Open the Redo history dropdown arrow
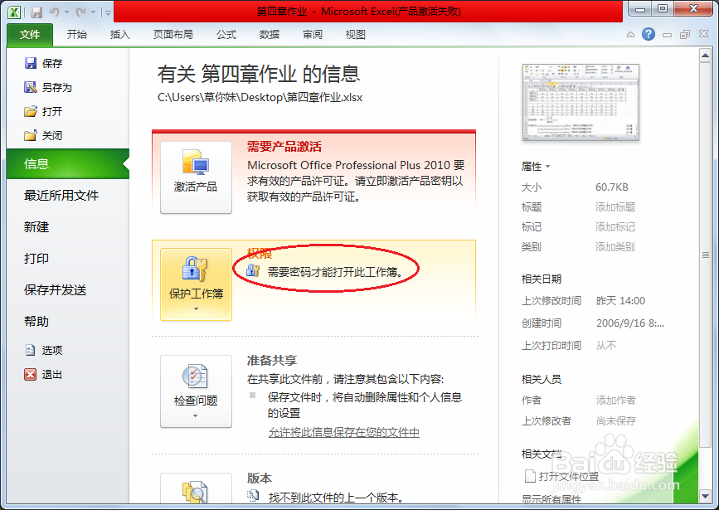This screenshot has height=510, width=719. (93, 12)
